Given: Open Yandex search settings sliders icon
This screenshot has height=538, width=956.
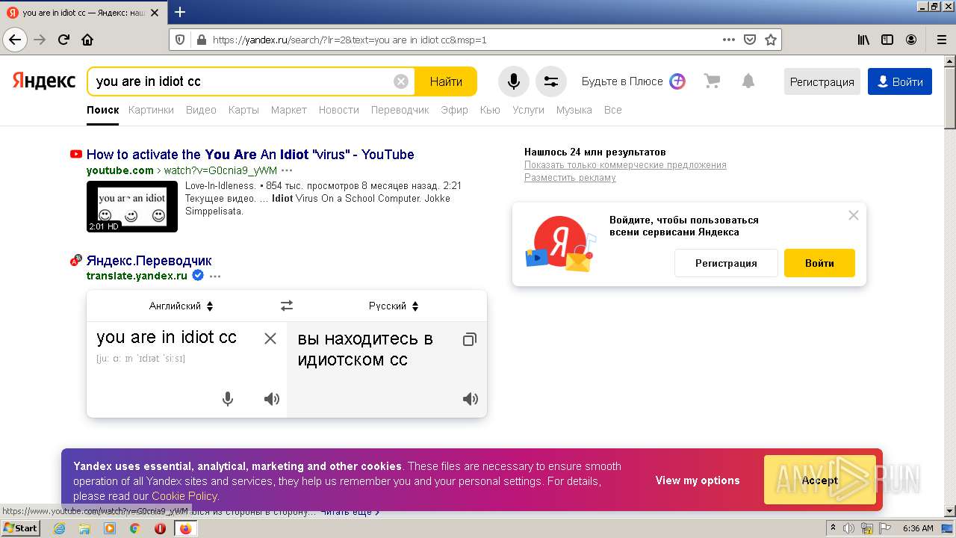Looking at the screenshot, I should click(551, 81).
